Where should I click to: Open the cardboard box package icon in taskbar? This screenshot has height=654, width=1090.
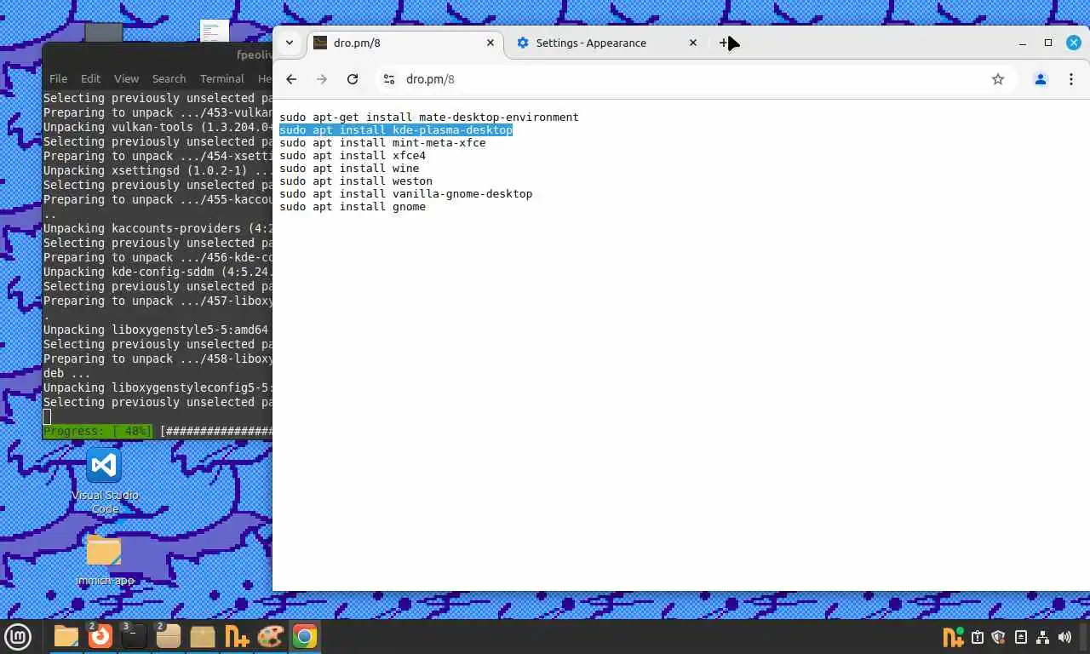tap(203, 636)
